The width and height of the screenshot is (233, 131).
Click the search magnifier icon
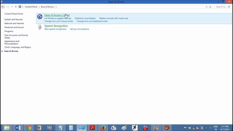[229, 7]
